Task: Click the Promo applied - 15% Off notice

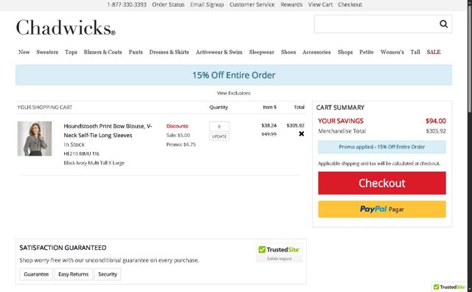Action: click(x=382, y=147)
